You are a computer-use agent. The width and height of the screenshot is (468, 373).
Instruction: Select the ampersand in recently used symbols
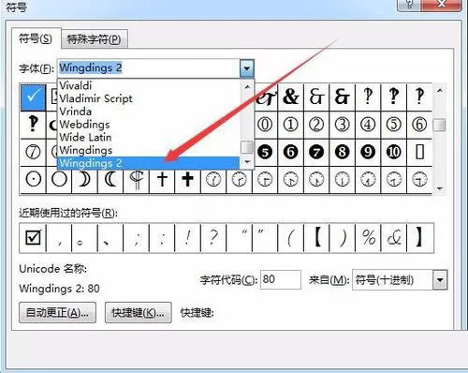click(394, 238)
